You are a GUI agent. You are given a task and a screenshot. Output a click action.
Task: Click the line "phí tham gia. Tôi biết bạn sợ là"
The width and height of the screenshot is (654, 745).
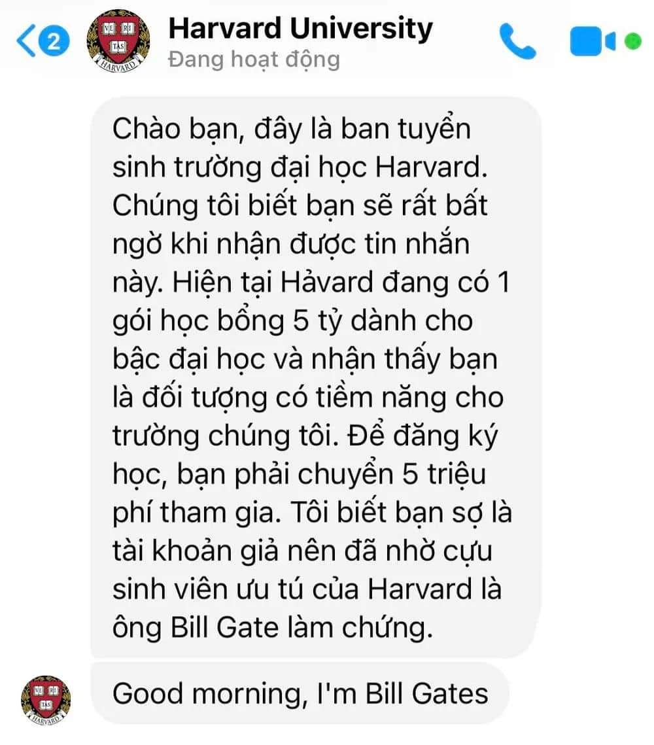[x=312, y=512]
